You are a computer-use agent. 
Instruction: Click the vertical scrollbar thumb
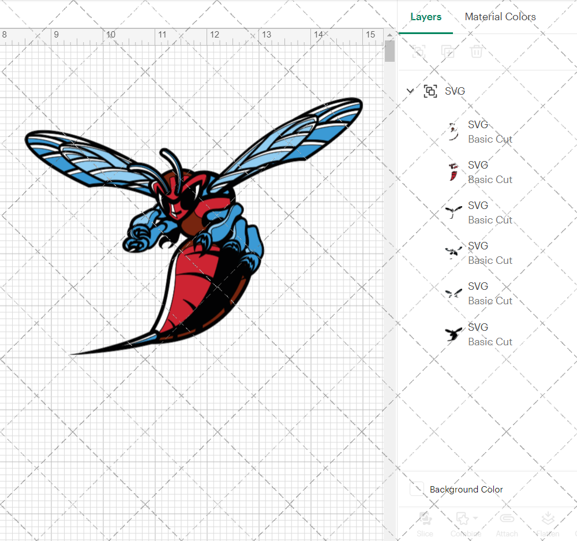[389, 51]
